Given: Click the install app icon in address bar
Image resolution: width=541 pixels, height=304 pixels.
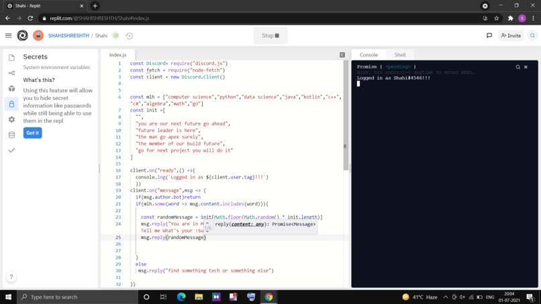Looking at the screenshot, I should (x=485, y=18).
